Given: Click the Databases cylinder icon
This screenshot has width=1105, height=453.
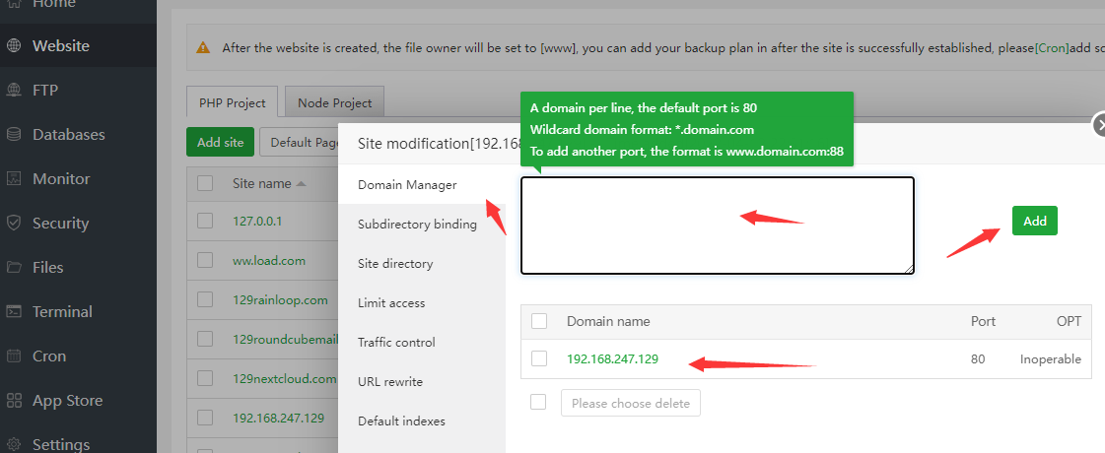Looking at the screenshot, I should point(14,135).
